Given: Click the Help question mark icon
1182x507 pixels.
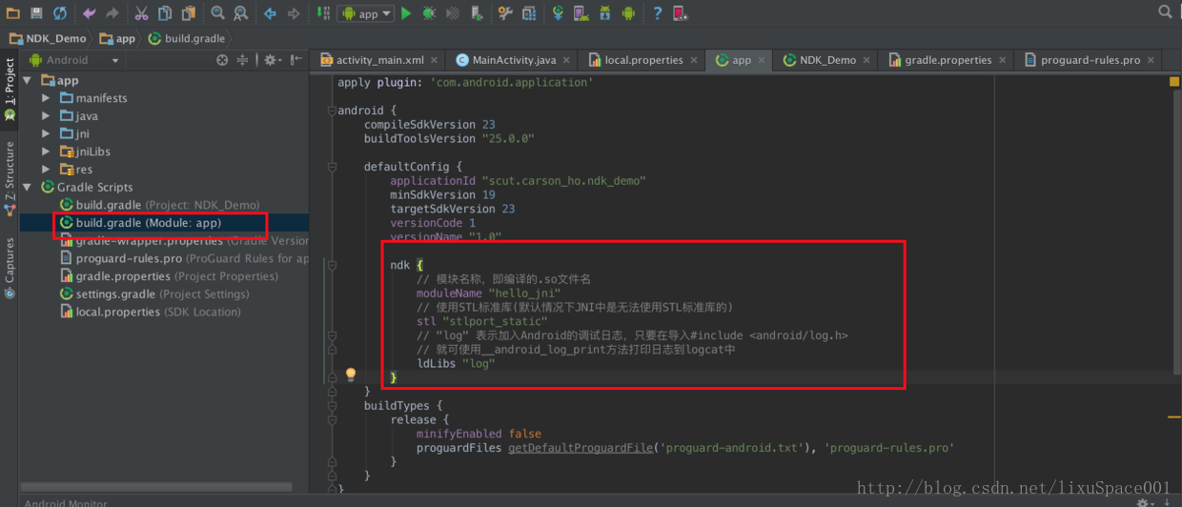Looking at the screenshot, I should (657, 13).
